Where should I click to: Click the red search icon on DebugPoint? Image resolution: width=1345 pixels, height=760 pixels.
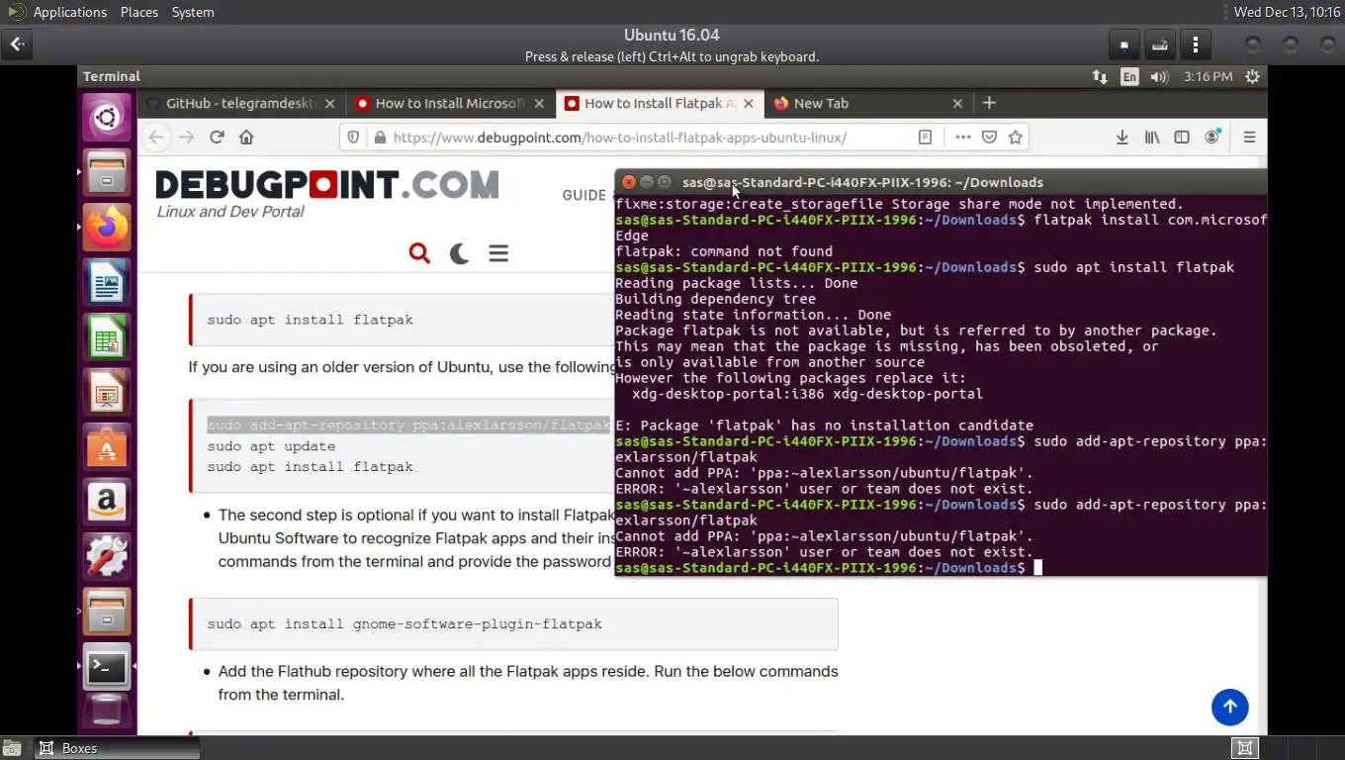(419, 253)
